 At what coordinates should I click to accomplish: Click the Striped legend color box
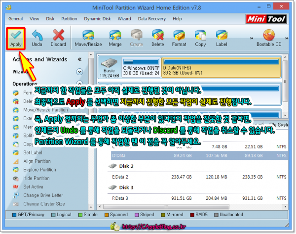137,215
